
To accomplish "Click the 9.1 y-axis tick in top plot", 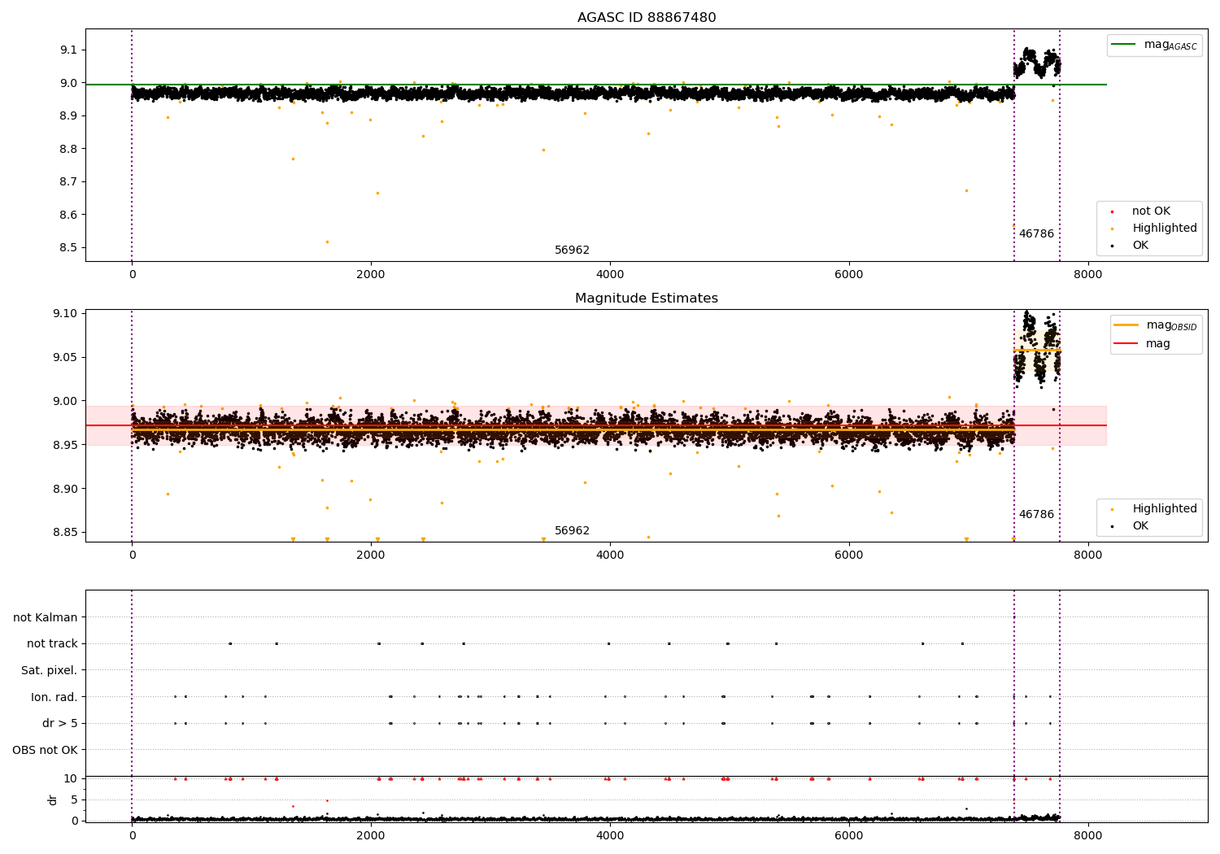I will pos(68,50).
